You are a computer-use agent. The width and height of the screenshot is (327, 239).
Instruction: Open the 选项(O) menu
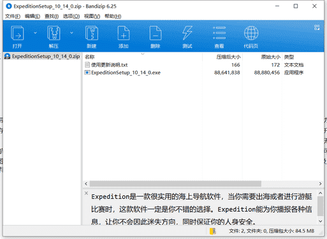(x=71, y=16)
